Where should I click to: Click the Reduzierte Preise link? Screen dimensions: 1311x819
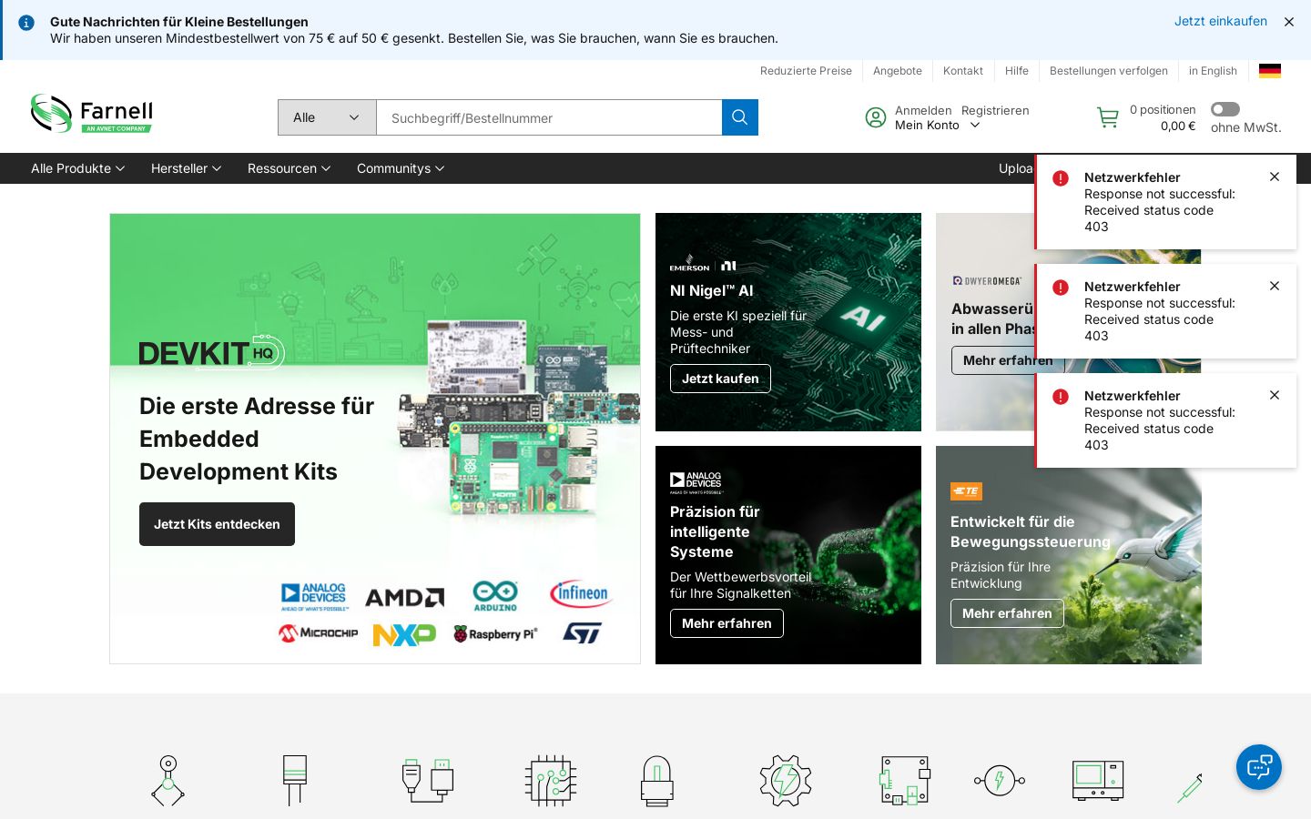(806, 71)
